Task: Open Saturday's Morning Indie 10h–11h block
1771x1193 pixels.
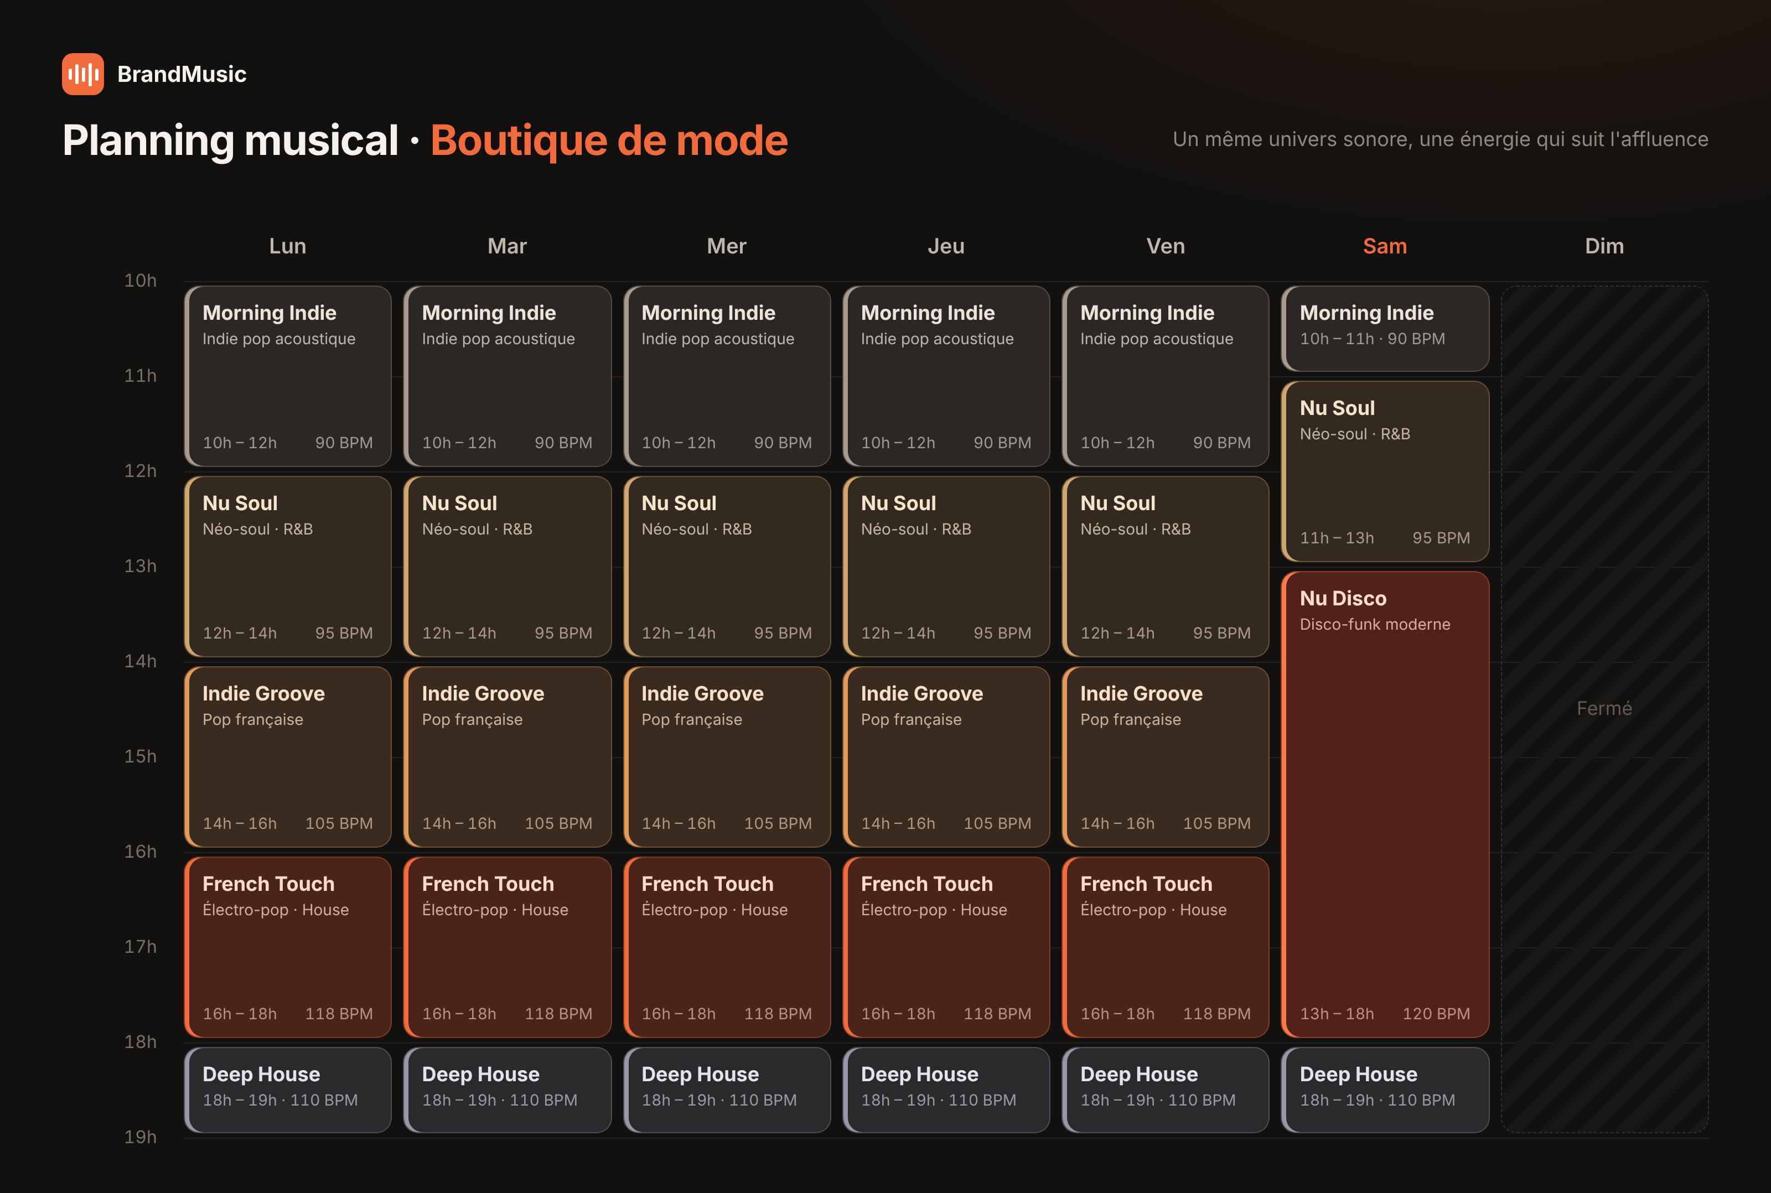Action: click(1385, 329)
